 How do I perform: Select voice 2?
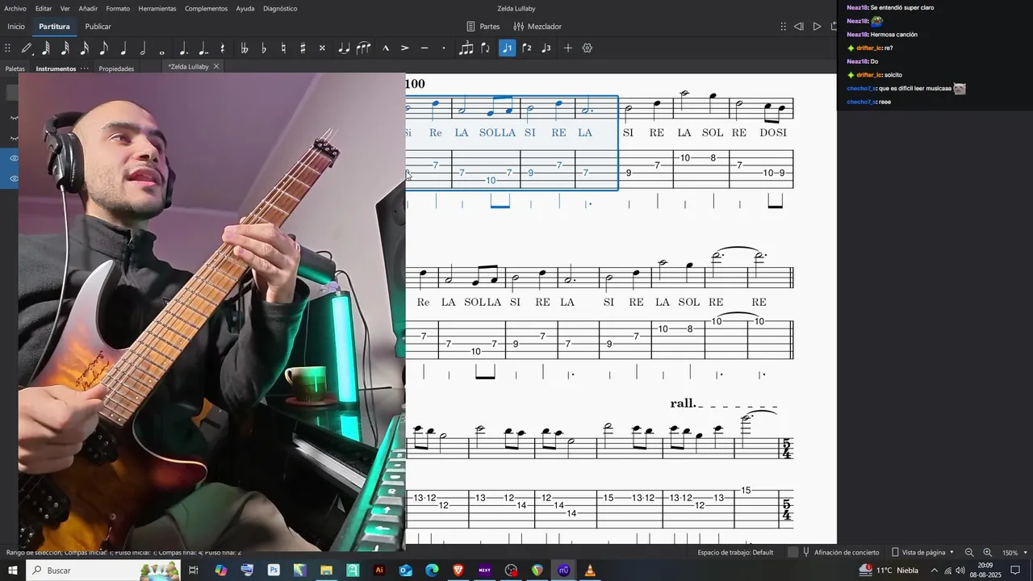(527, 48)
